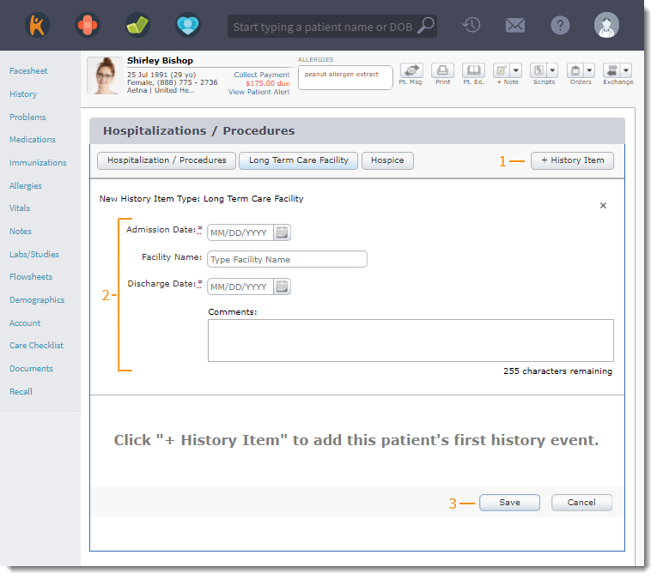Click into the Comments text area
This screenshot has width=657, height=579.
tap(411, 341)
